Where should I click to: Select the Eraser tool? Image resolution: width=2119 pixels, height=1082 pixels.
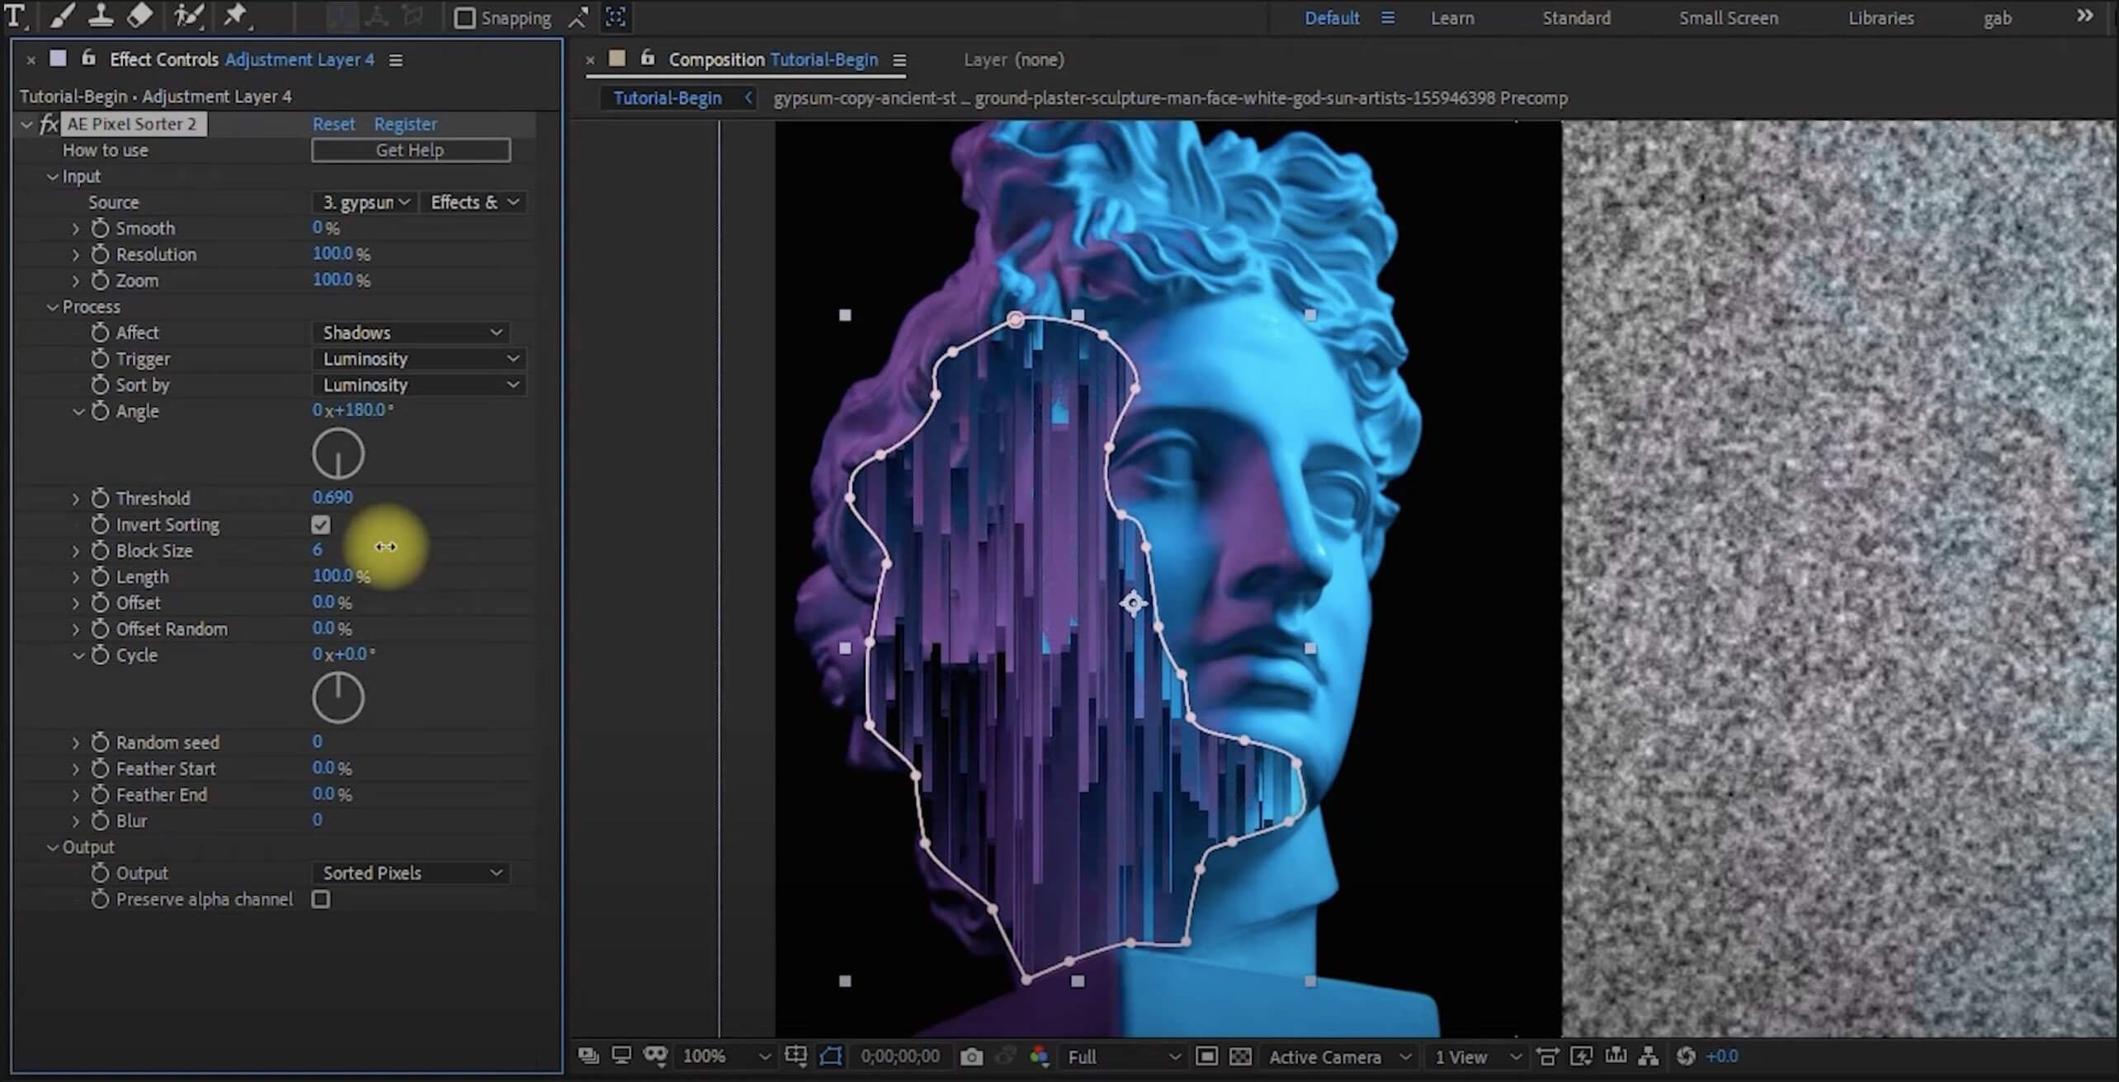pyautogui.click(x=140, y=15)
